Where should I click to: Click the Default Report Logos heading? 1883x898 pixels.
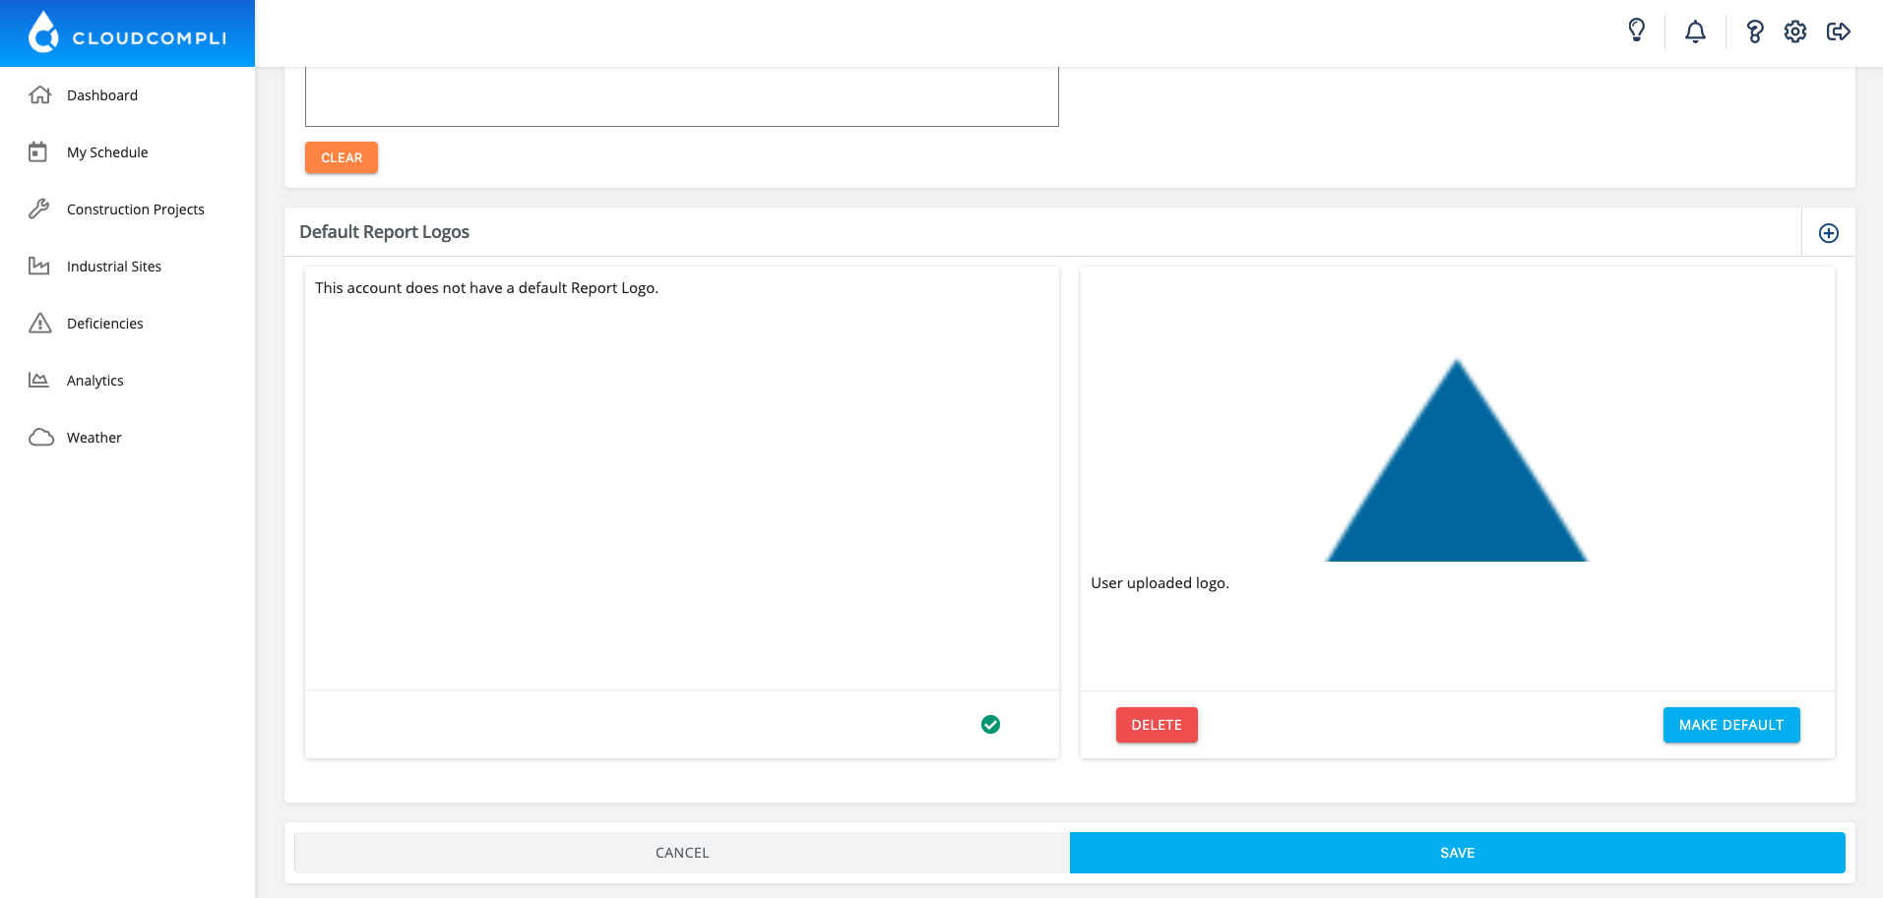pos(384,232)
